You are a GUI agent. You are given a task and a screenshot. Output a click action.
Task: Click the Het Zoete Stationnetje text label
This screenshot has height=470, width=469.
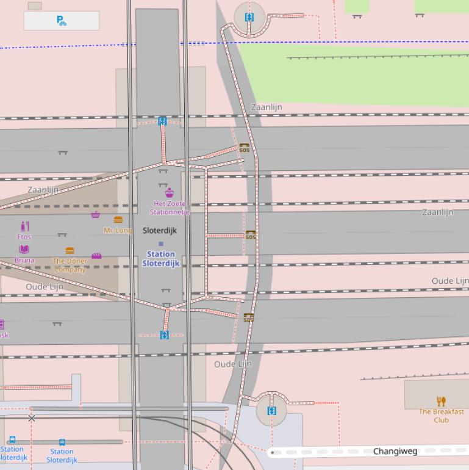pos(170,208)
